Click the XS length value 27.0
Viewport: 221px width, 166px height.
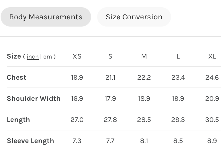[x=77, y=120]
